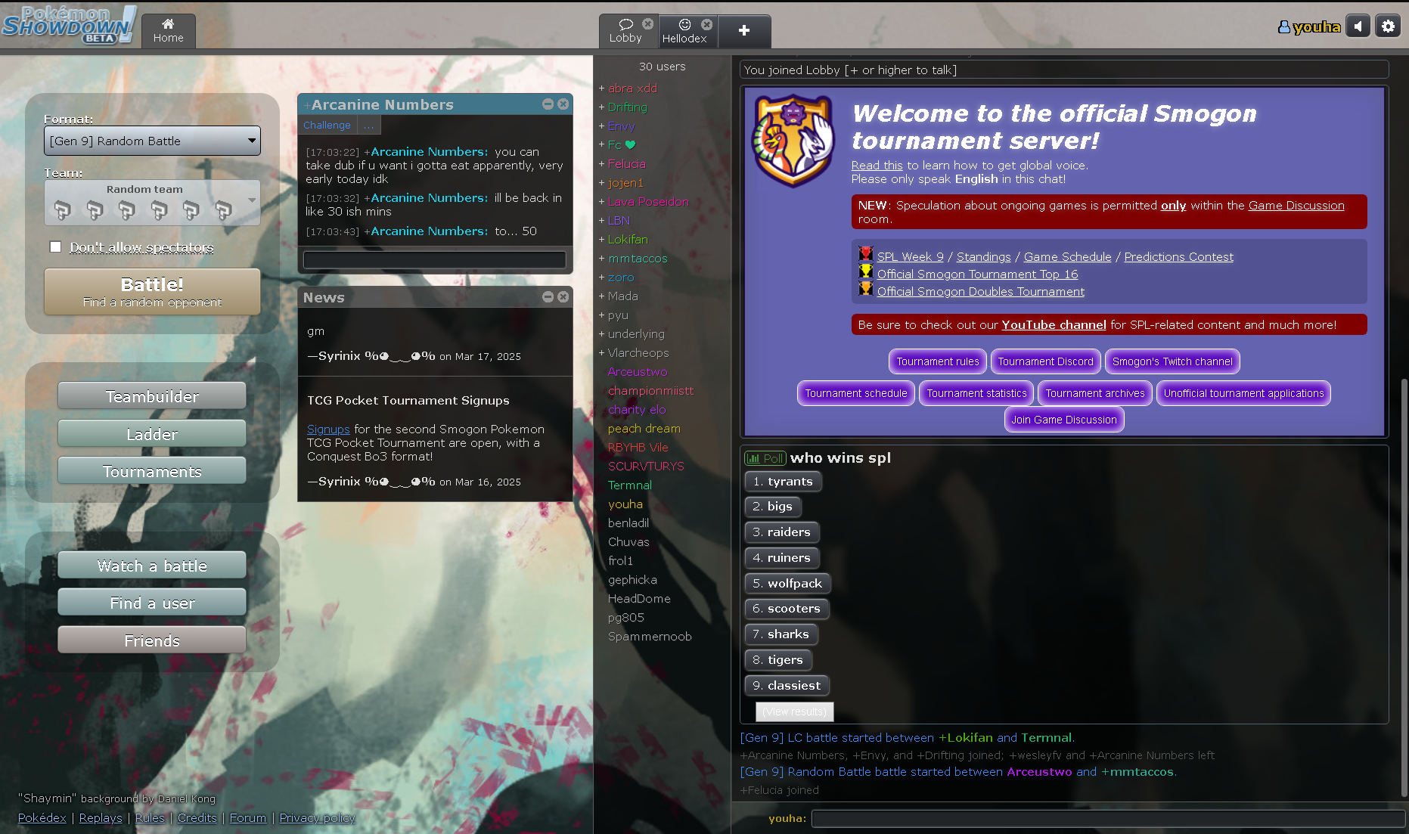Click the Pokémon Showdown logo
This screenshot has height=834, width=1409.
tap(68, 25)
